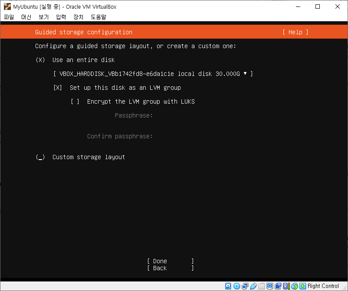Close the MyUbuntu VirtualBox window
This screenshot has width=348, height=291.
(337, 7)
